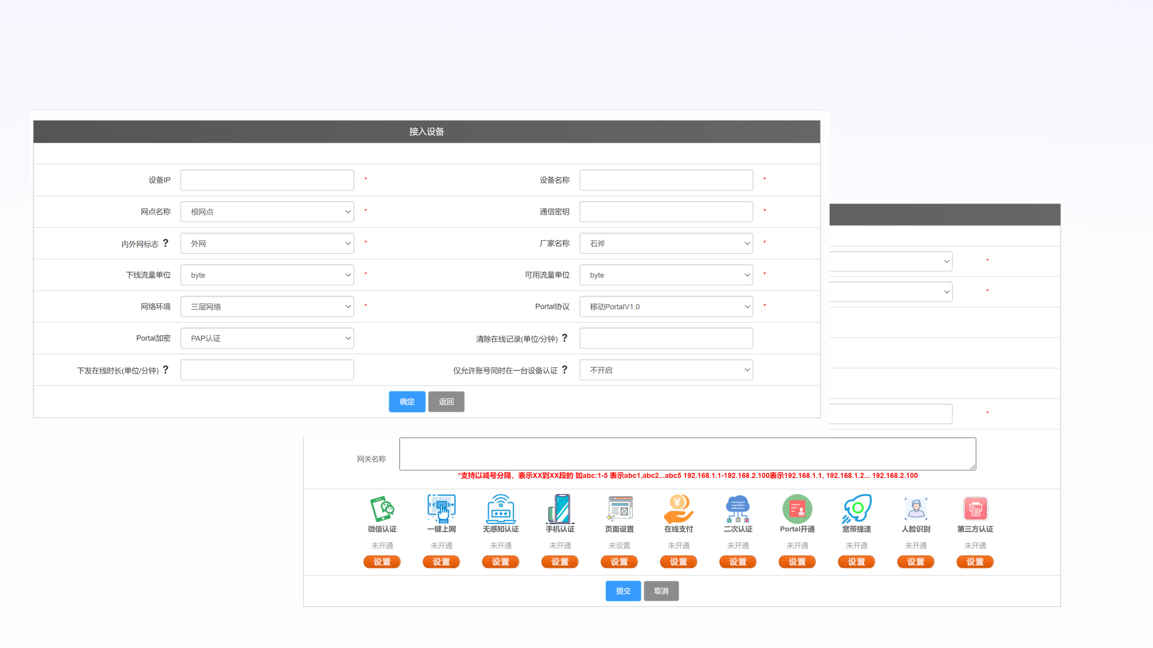This screenshot has height=648, width=1153.
Task: Focus the 设备IP input field
Action: (x=267, y=180)
